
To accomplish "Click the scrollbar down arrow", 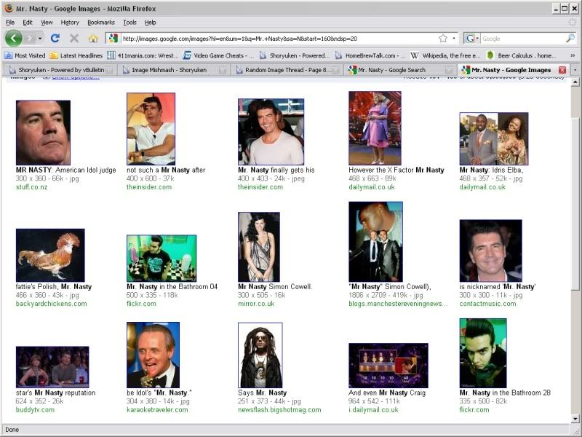I will (575, 419).
